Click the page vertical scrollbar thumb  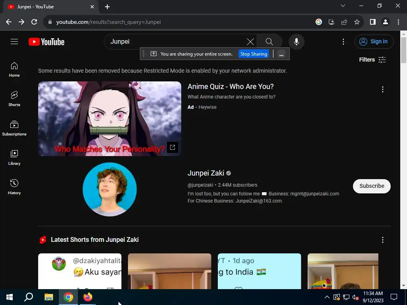click(404, 50)
